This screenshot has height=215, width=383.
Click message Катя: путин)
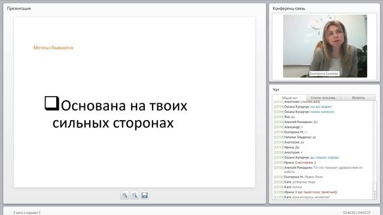288,187
